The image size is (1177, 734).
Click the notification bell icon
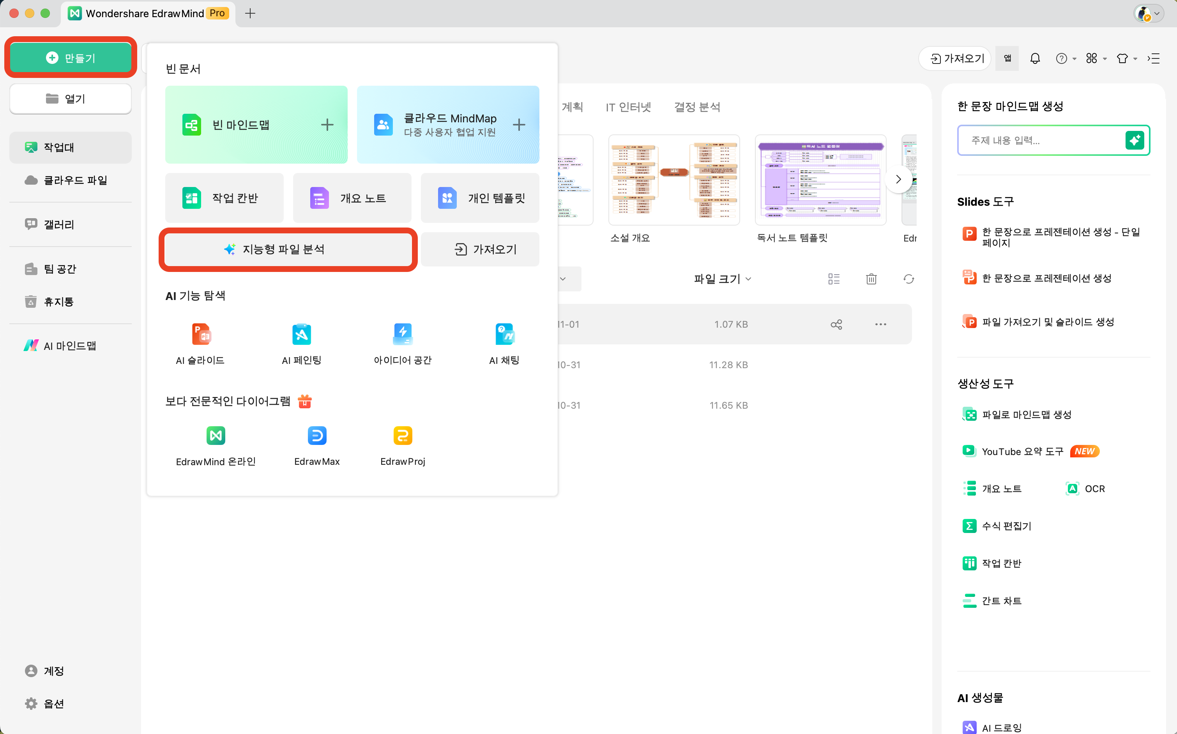pyautogui.click(x=1035, y=58)
